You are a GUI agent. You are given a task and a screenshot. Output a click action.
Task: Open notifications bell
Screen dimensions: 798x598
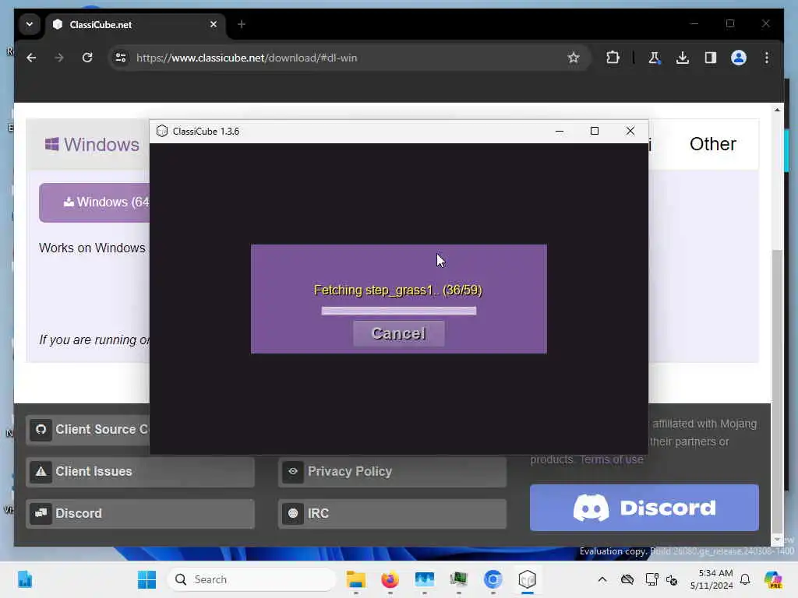point(745,579)
